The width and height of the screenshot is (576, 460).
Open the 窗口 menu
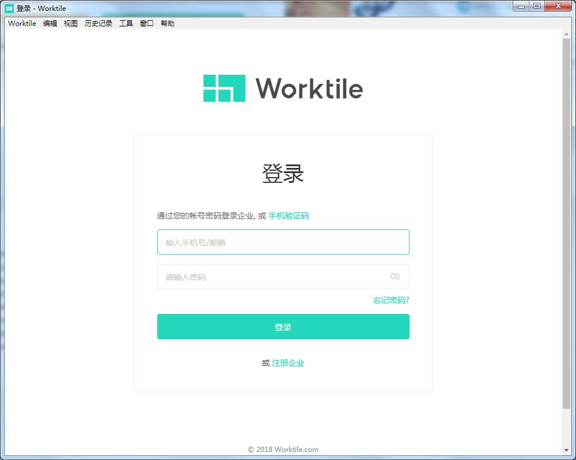147,24
